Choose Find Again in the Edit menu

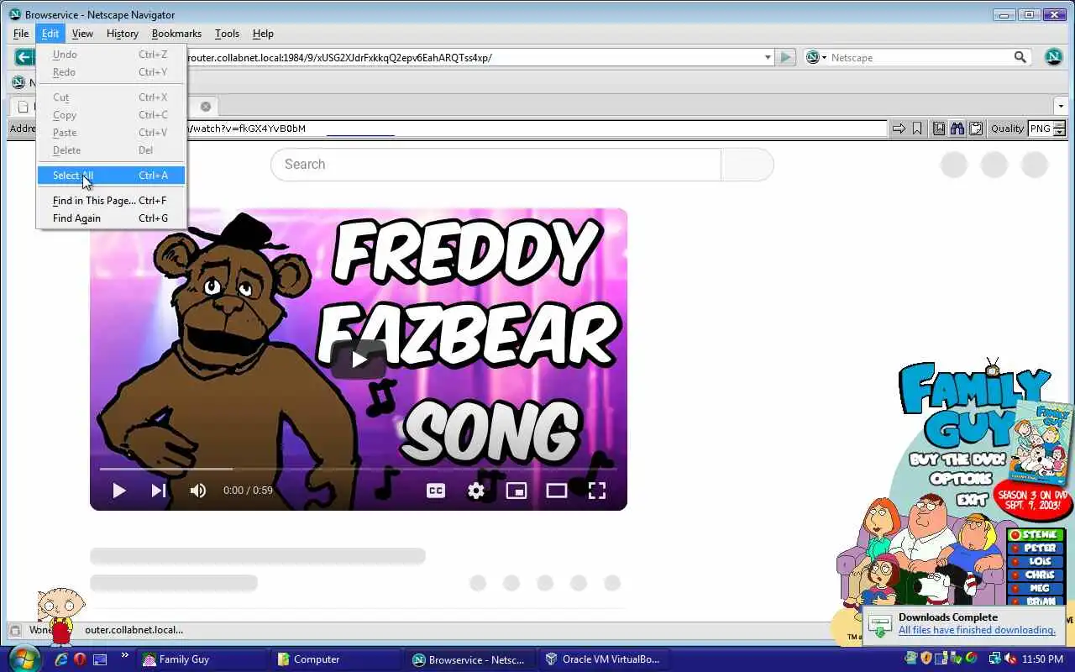(111, 218)
